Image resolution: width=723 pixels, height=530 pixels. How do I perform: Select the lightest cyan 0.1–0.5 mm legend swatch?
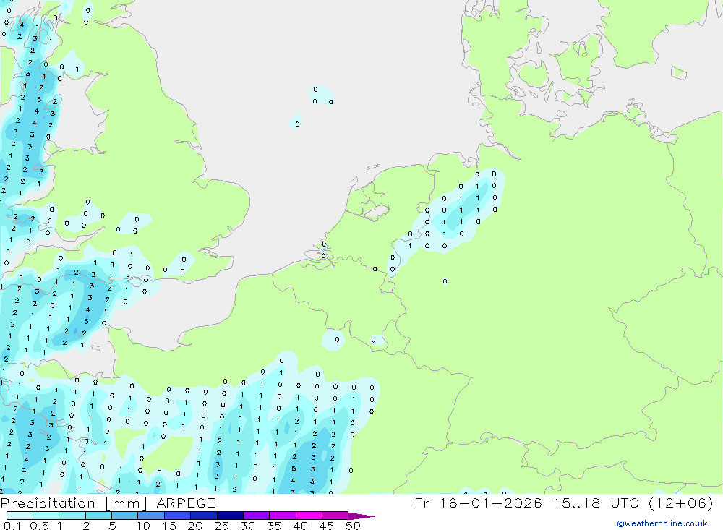[x=20, y=516]
